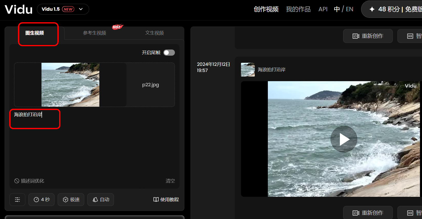Click the 海浪拍打沿岸 prompt text in history

pyautogui.click(x=272, y=70)
